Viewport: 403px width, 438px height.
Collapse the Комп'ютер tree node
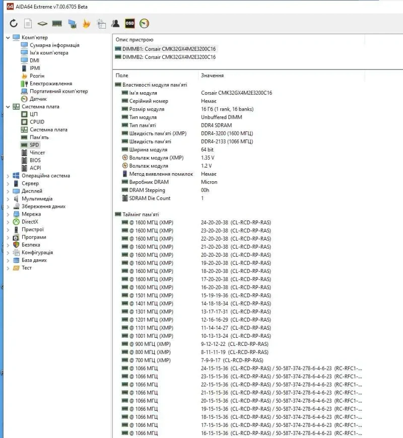[x=8, y=37]
